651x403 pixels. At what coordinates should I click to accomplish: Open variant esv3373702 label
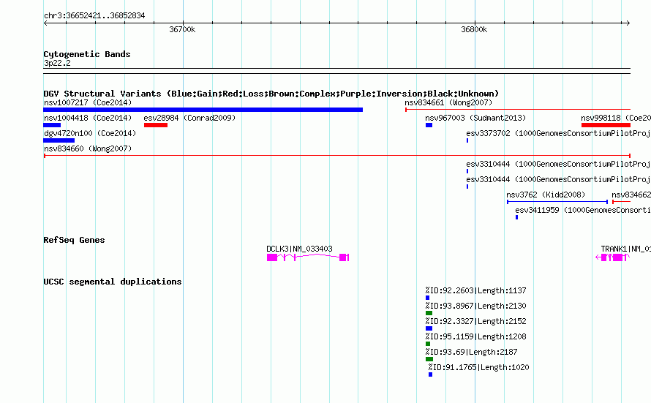[558, 133]
